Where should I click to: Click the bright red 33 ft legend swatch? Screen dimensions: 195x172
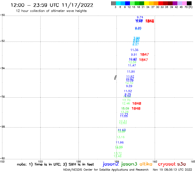[x=160, y=3]
